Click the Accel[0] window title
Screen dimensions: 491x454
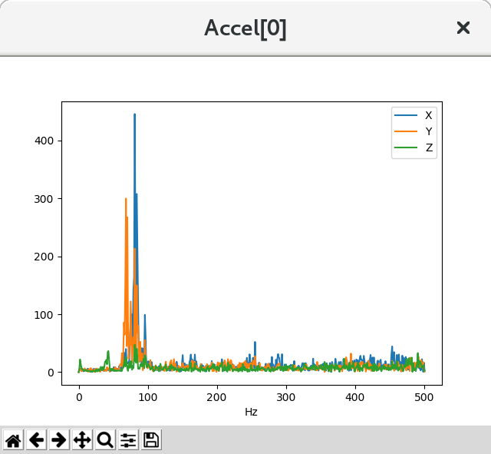(245, 28)
